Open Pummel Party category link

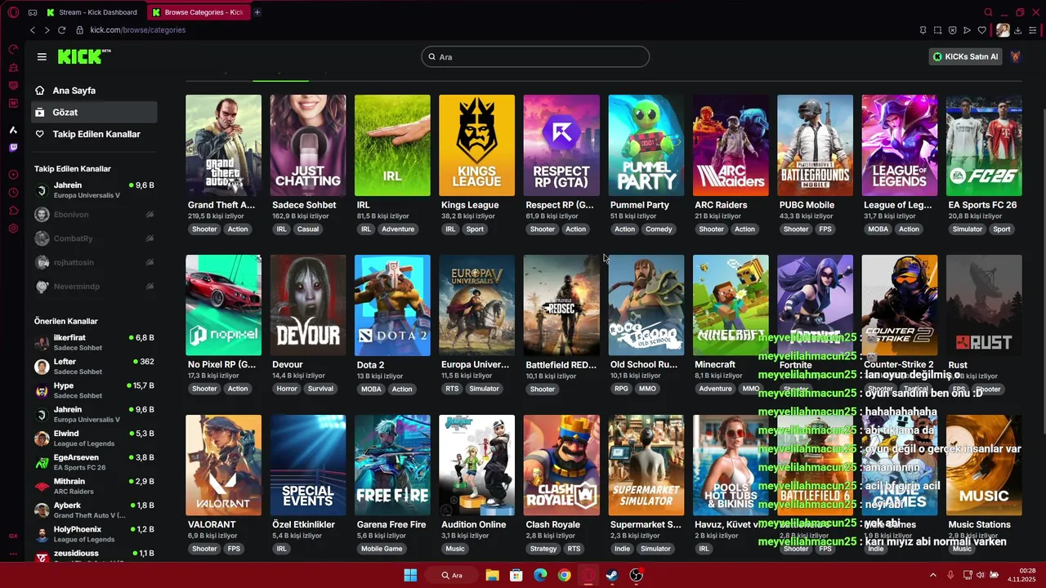pyautogui.click(x=640, y=205)
